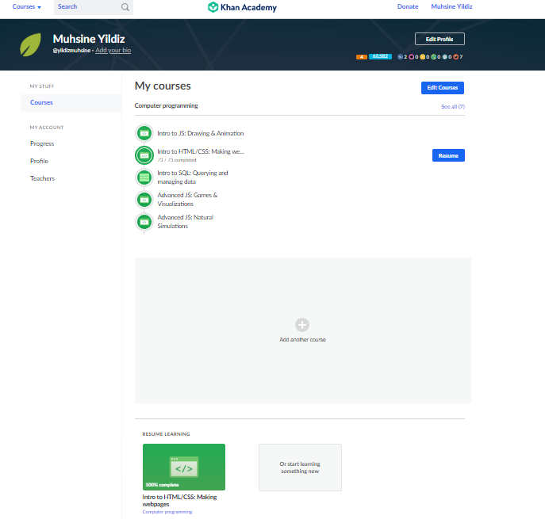This screenshot has width=545, height=519.
Task: Open the Intro to HTML/CSS: Making we... course
Action: tap(201, 151)
